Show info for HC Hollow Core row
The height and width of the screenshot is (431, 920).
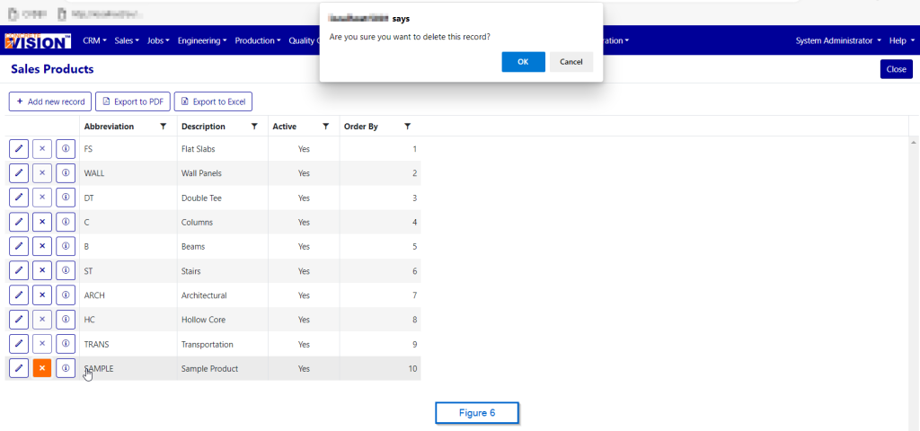66,320
